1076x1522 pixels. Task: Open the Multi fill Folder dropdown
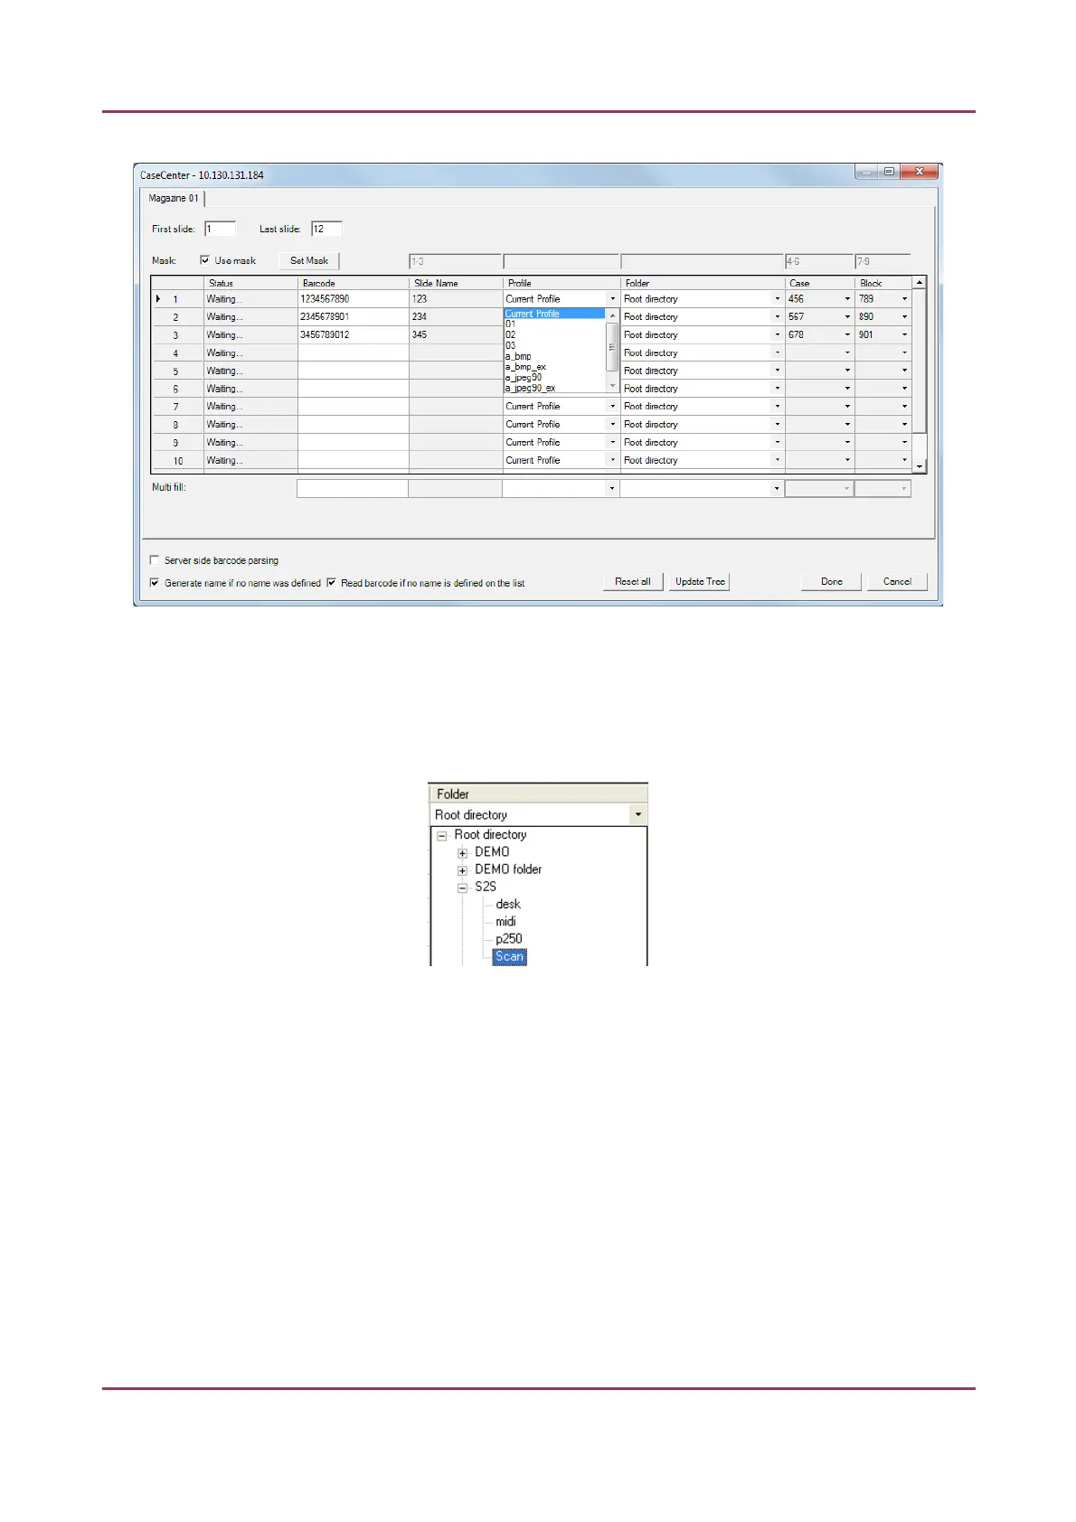point(777,488)
